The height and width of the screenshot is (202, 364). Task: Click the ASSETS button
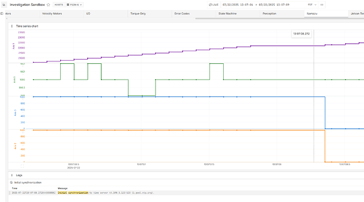pyautogui.click(x=59, y=5)
